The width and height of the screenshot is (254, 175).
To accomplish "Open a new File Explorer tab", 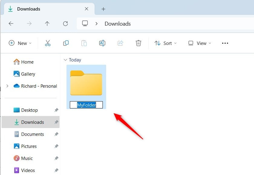I will (x=103, y=9).
